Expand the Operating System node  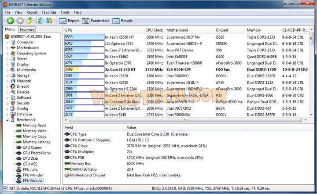pyautogui.click(x=7, y=54)
